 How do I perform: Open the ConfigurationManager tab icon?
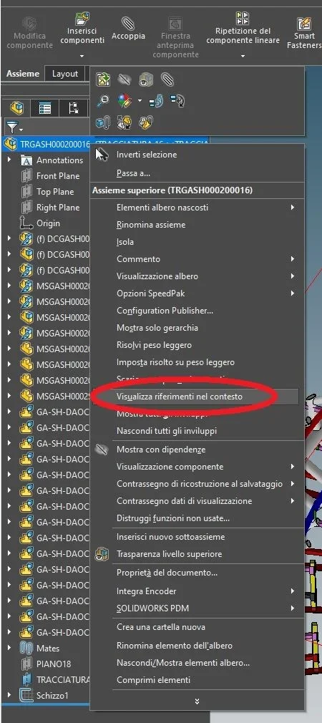tap(73, 108)
